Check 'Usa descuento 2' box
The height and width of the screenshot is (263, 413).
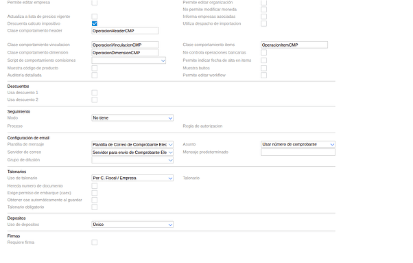click(94, 100)
